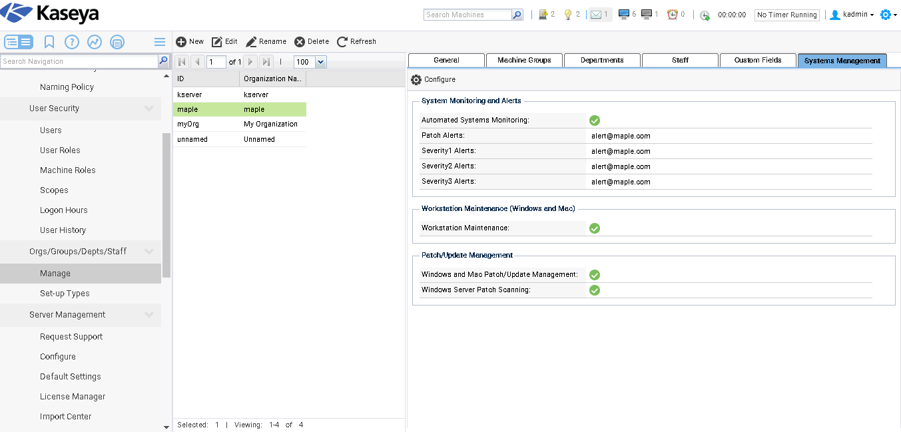Open the lightbulb notifications icon
The image size is (901, 432).
click(x=568, y=15)
